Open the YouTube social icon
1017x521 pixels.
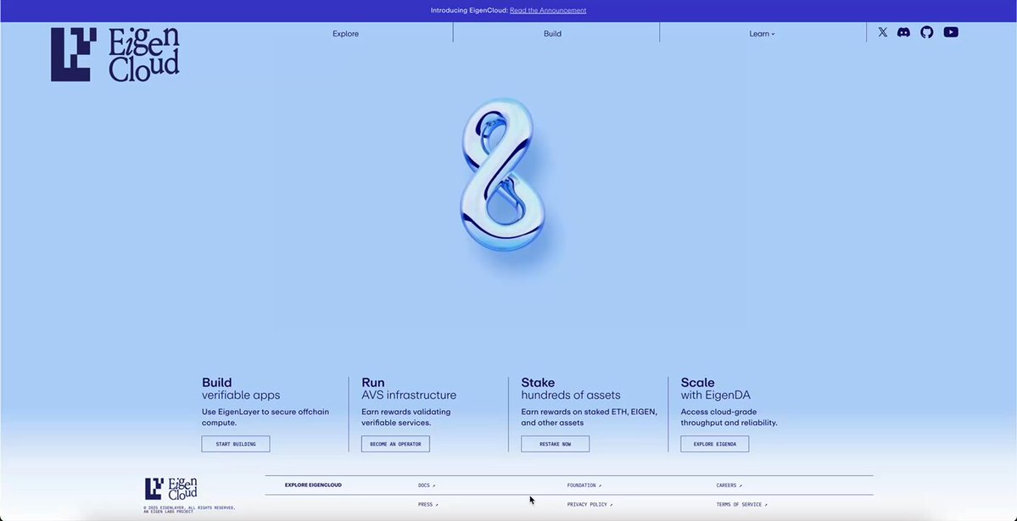click(x=951, y=32)
